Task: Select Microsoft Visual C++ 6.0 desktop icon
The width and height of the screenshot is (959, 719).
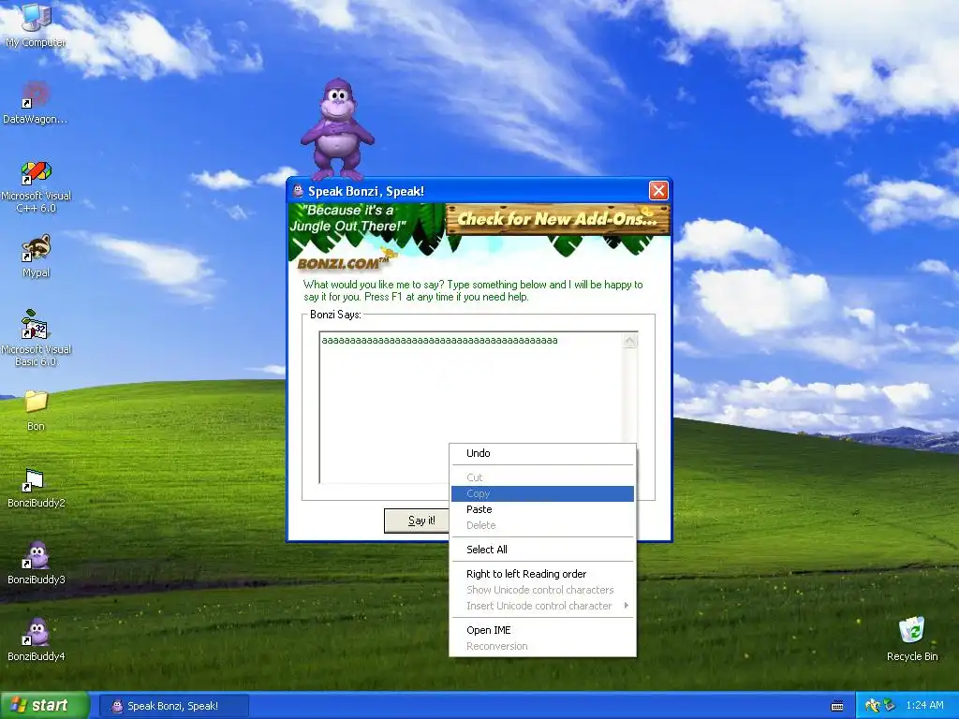Action: 37,186
